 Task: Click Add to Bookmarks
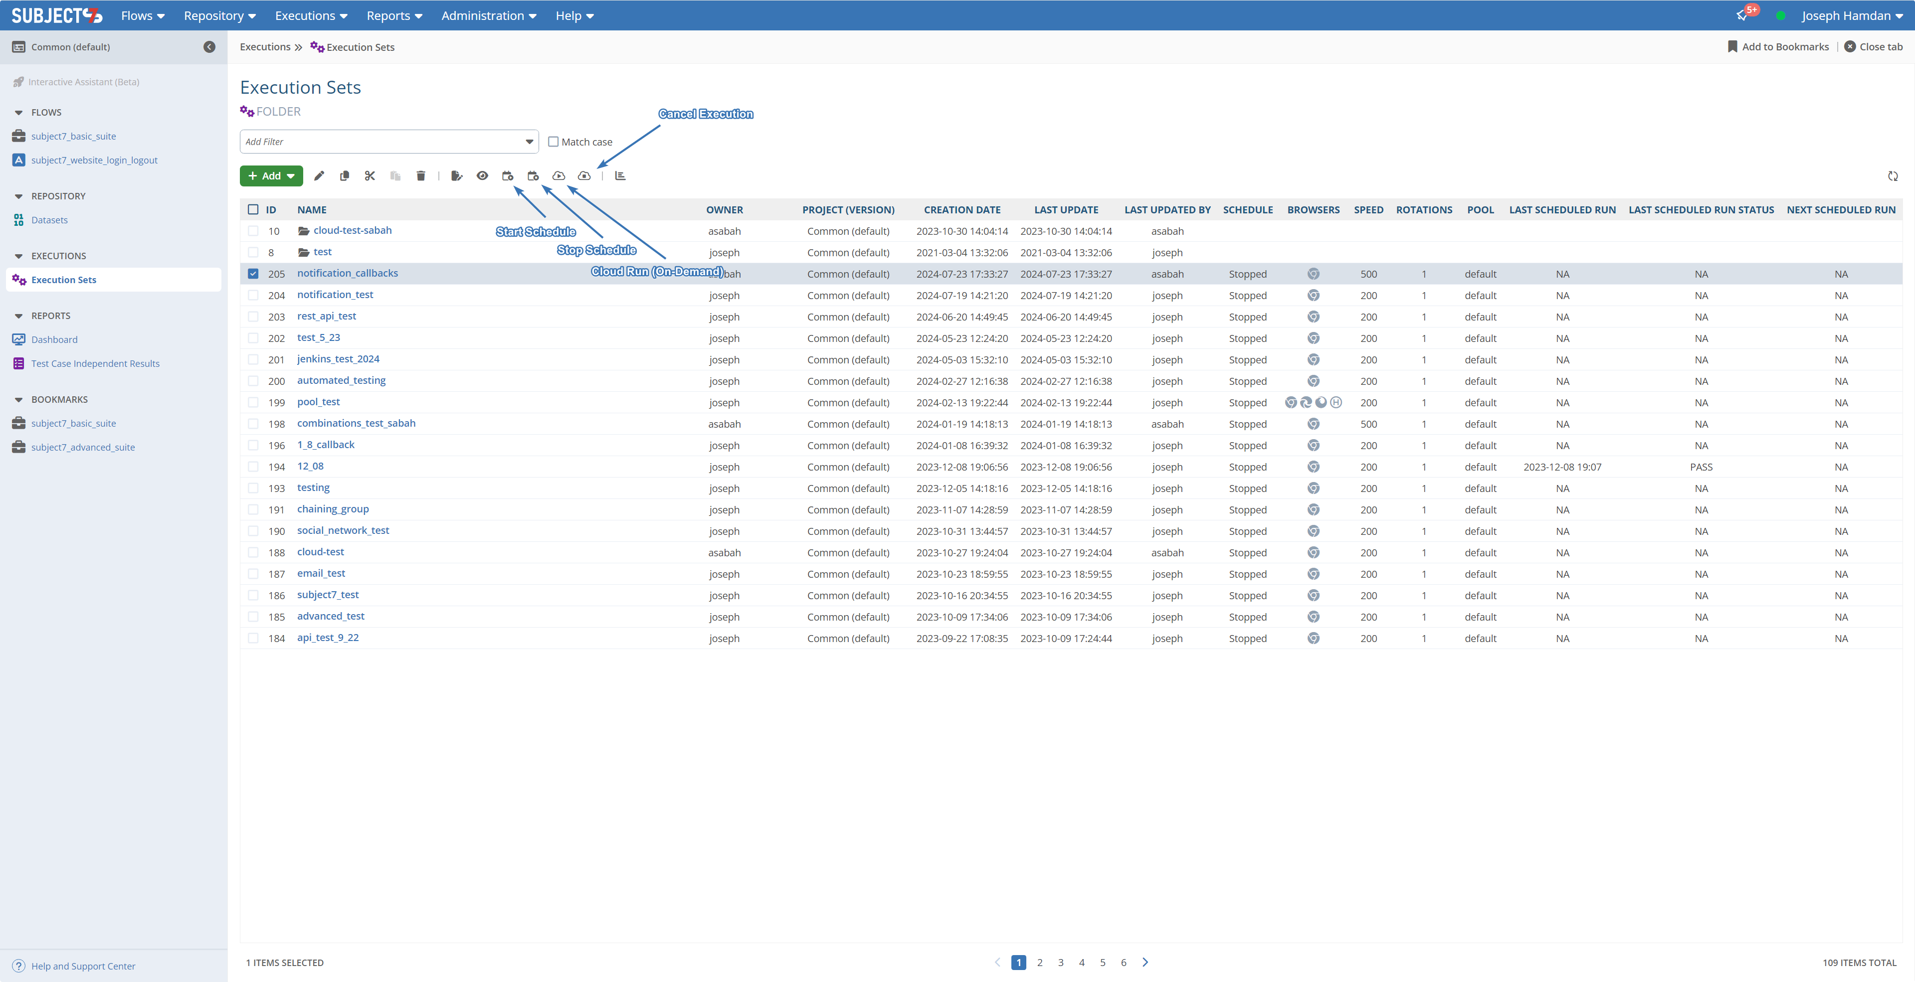(x=1777, y=47)
